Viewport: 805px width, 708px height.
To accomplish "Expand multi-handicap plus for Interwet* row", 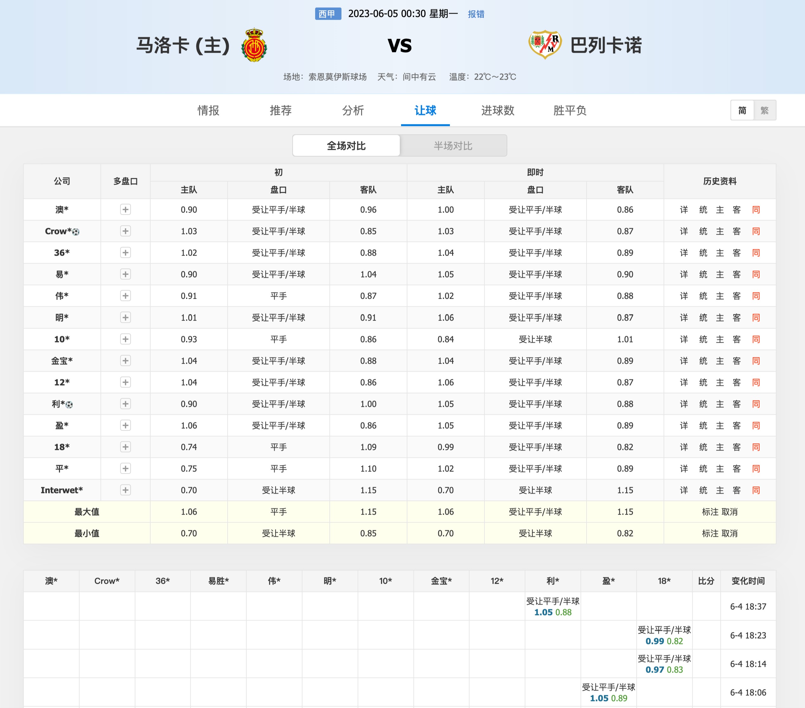I will [125, 490].
